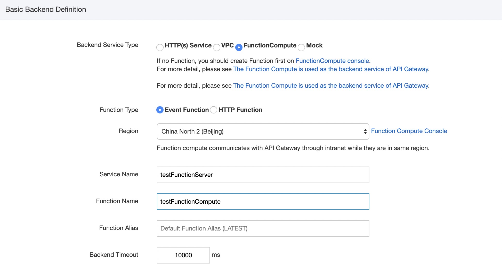Choose the Mock backend service type

click(301, 47)
